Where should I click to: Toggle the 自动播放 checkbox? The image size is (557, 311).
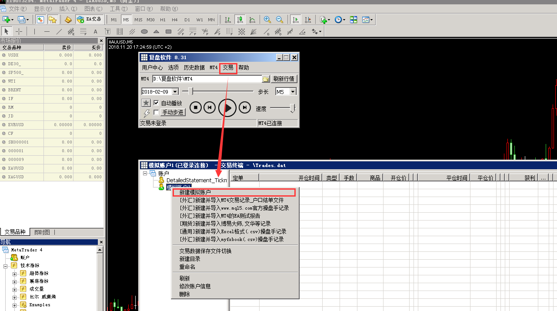(x=157, y=103)
